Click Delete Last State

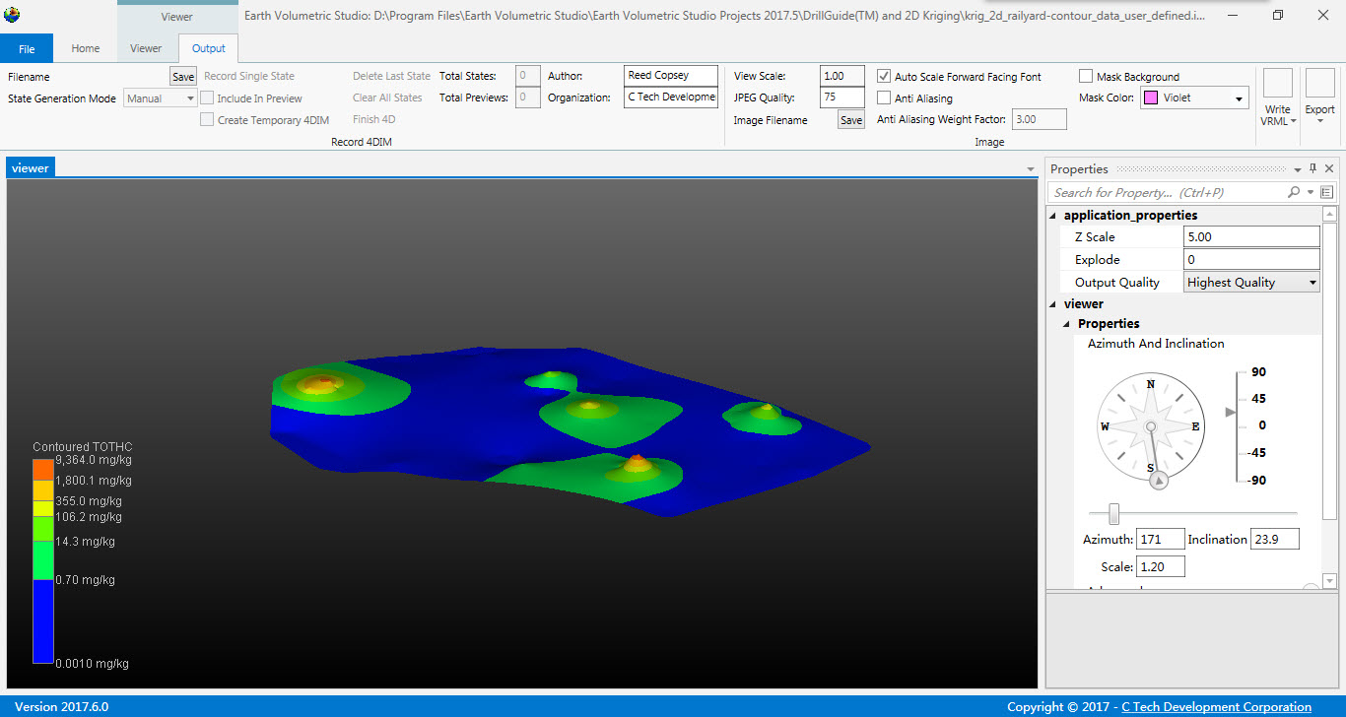(x=391, y=76)
